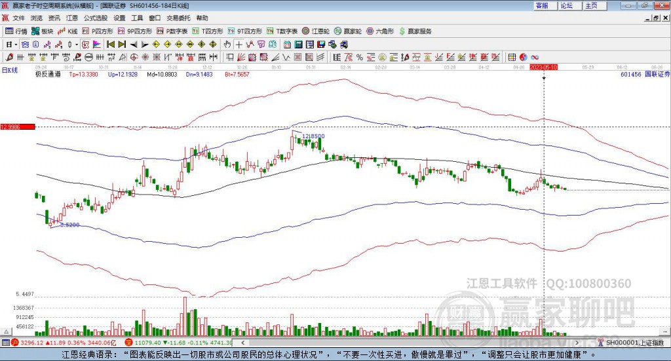Click the Bt=7.5657 value
Screen dimensions: 671x361
pos(237,75)
